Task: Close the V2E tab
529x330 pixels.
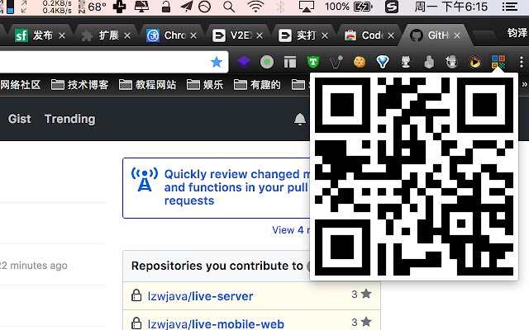Action: (x=259, y=35)
